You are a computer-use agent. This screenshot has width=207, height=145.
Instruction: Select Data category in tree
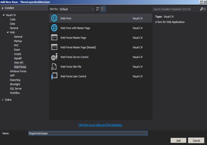[12, 24]
